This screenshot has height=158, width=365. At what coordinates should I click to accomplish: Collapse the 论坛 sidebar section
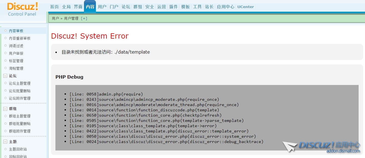click(x=5, y=76)
